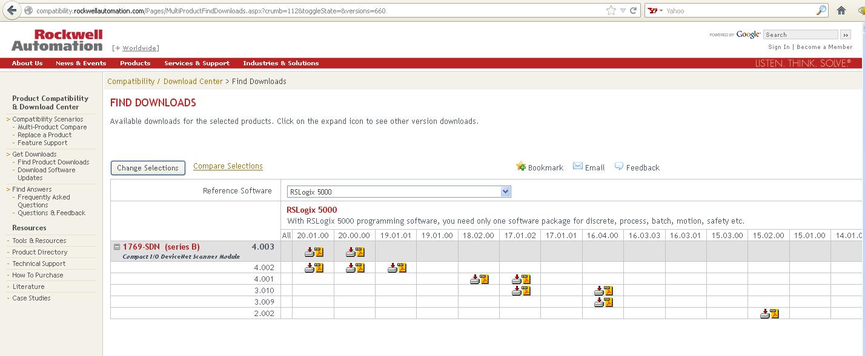Viewport: 865px width, 356px height.
Task: Open the Services & Support menu
Action: [197, 63]
